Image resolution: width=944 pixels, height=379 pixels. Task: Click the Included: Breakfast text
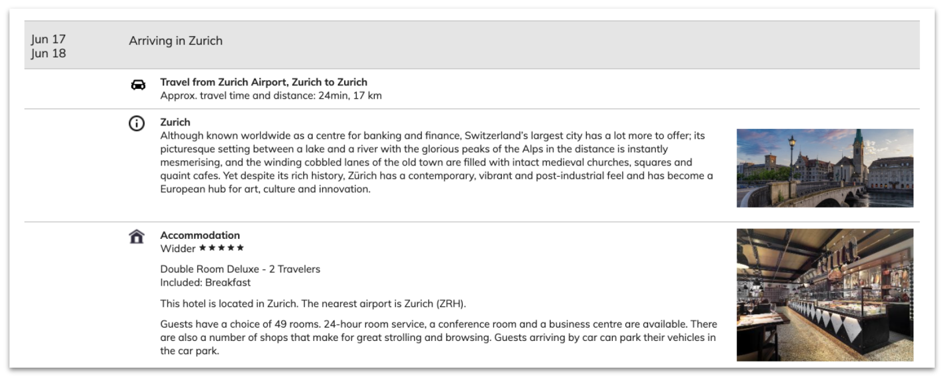click(x=205, y=282)
